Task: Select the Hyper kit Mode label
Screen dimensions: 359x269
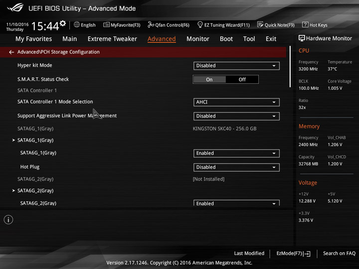Action: point(35,65)
